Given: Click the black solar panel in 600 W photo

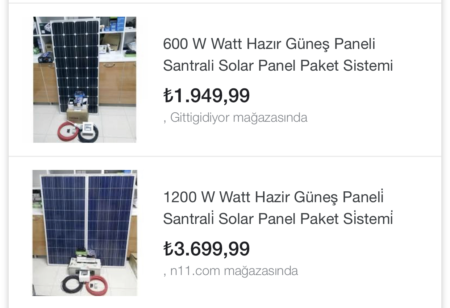Looking at the screenshot, I should tap(75, 62).
